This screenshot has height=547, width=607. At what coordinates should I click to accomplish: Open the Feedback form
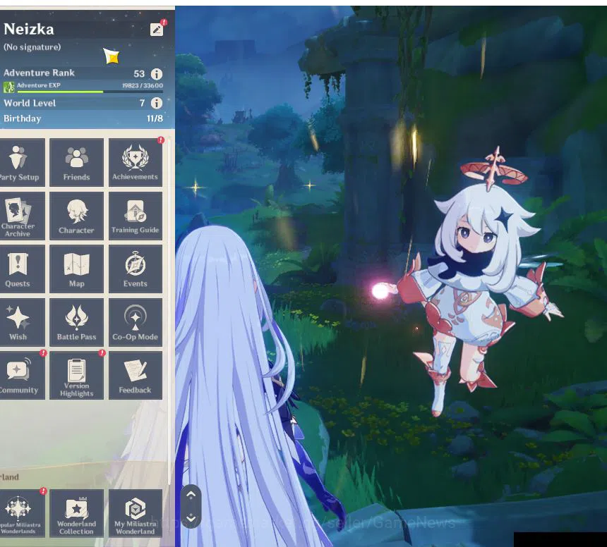(136, 376)
